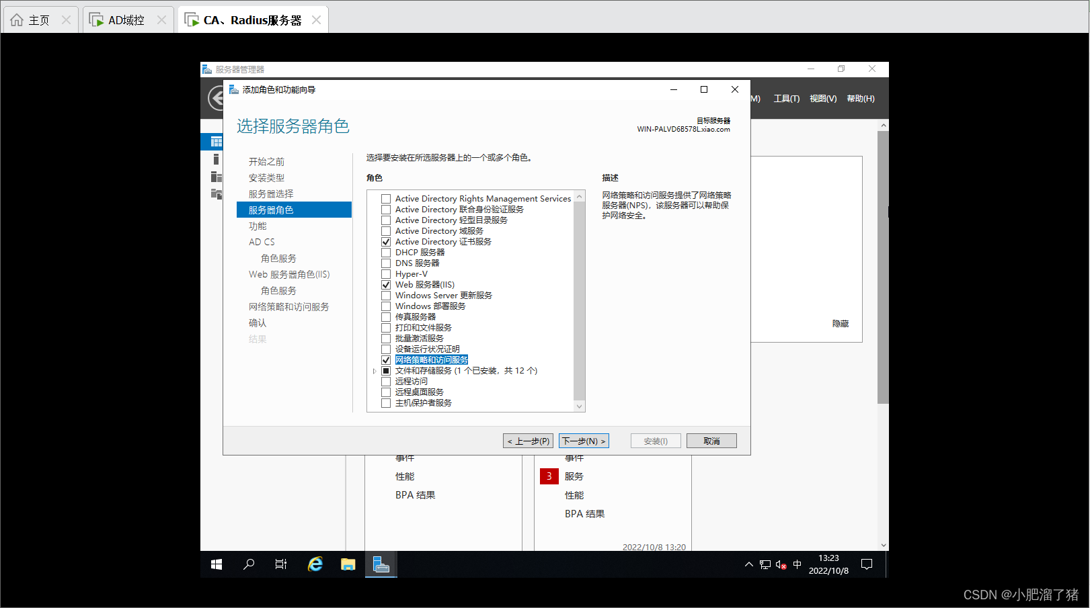1090x608 pixels.
Task: Uncheck 网络策略和访问服务 role
Action: pos(386,360)
